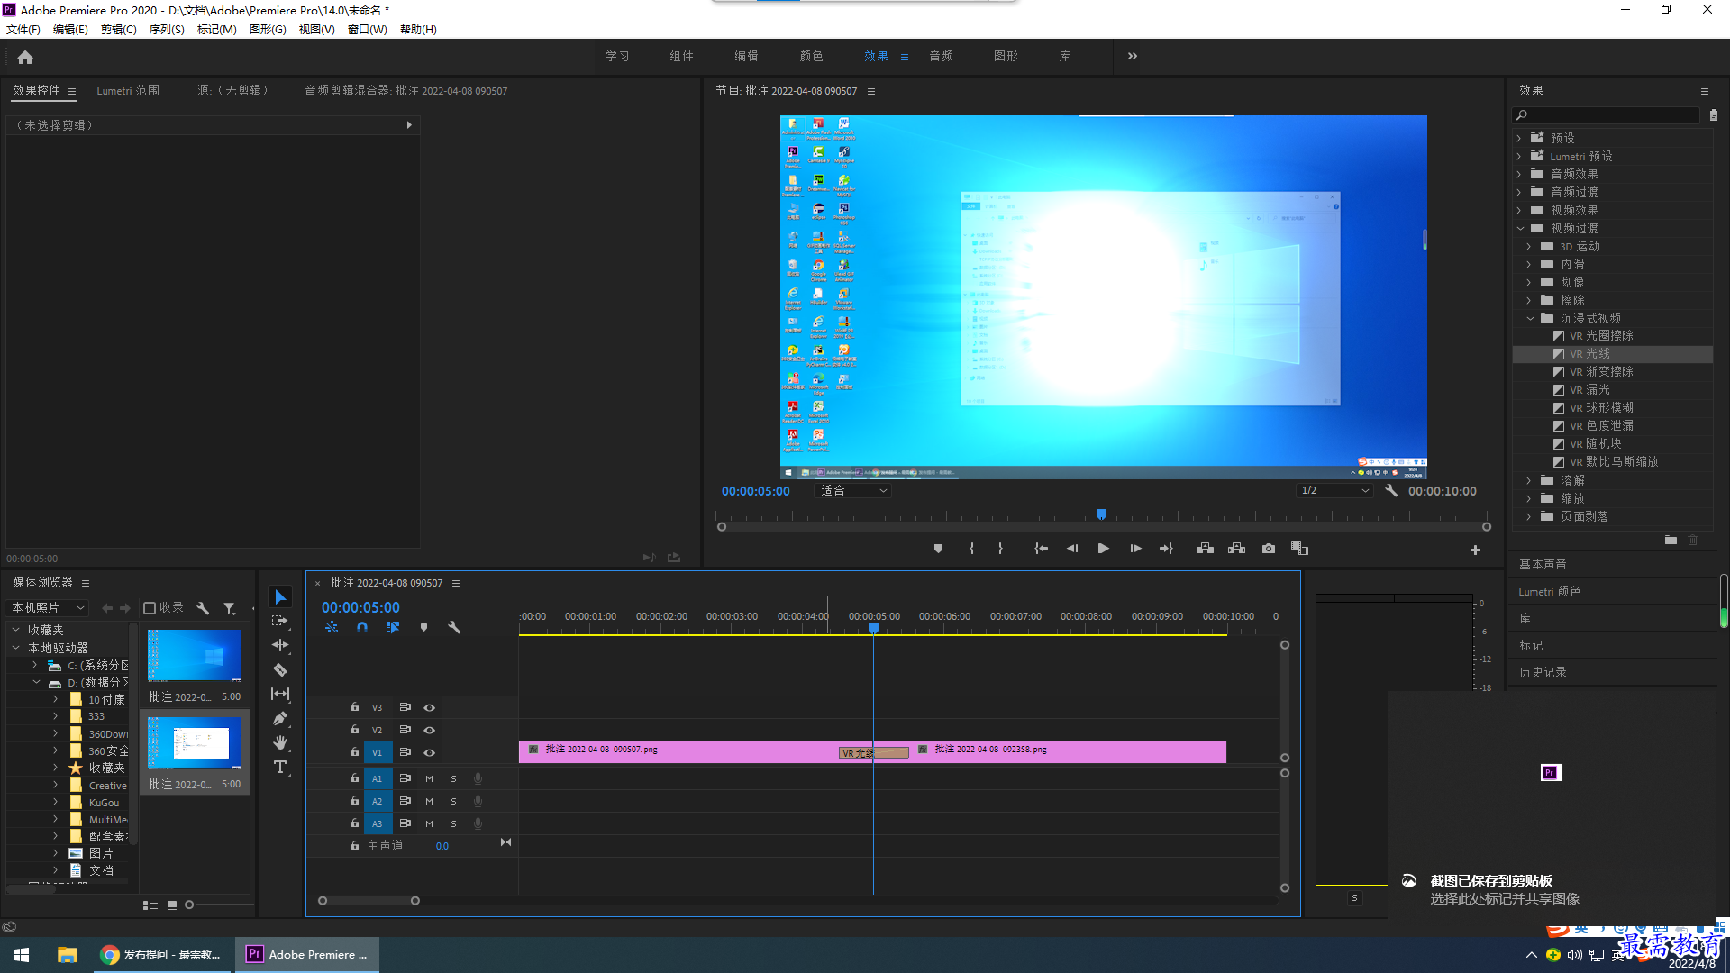
Task: Click thumbnail size slider in media browser
Action: [189, 905]
